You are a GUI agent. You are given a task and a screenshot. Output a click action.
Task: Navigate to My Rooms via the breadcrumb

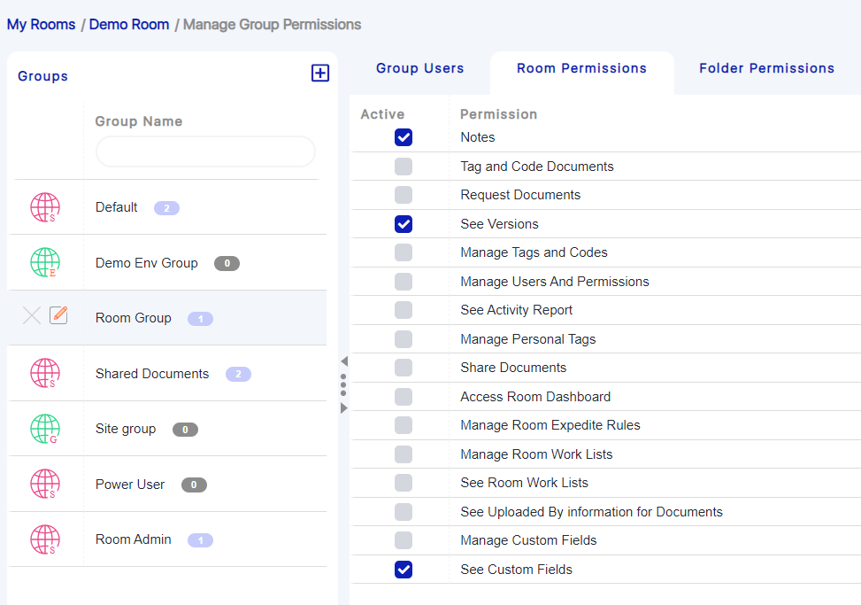(x=41, y=25)
